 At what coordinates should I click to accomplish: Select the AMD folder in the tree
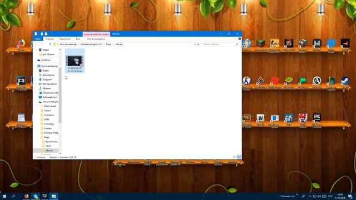pyautogui.click(x=46, y=119)
